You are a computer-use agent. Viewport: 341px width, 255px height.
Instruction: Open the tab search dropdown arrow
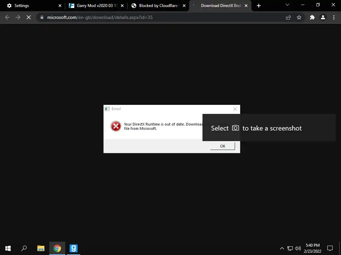tap(287, 5)
